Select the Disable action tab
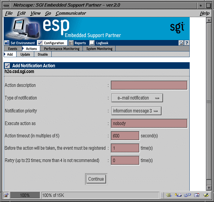This screenshot has height=202, width=214. 43,54
